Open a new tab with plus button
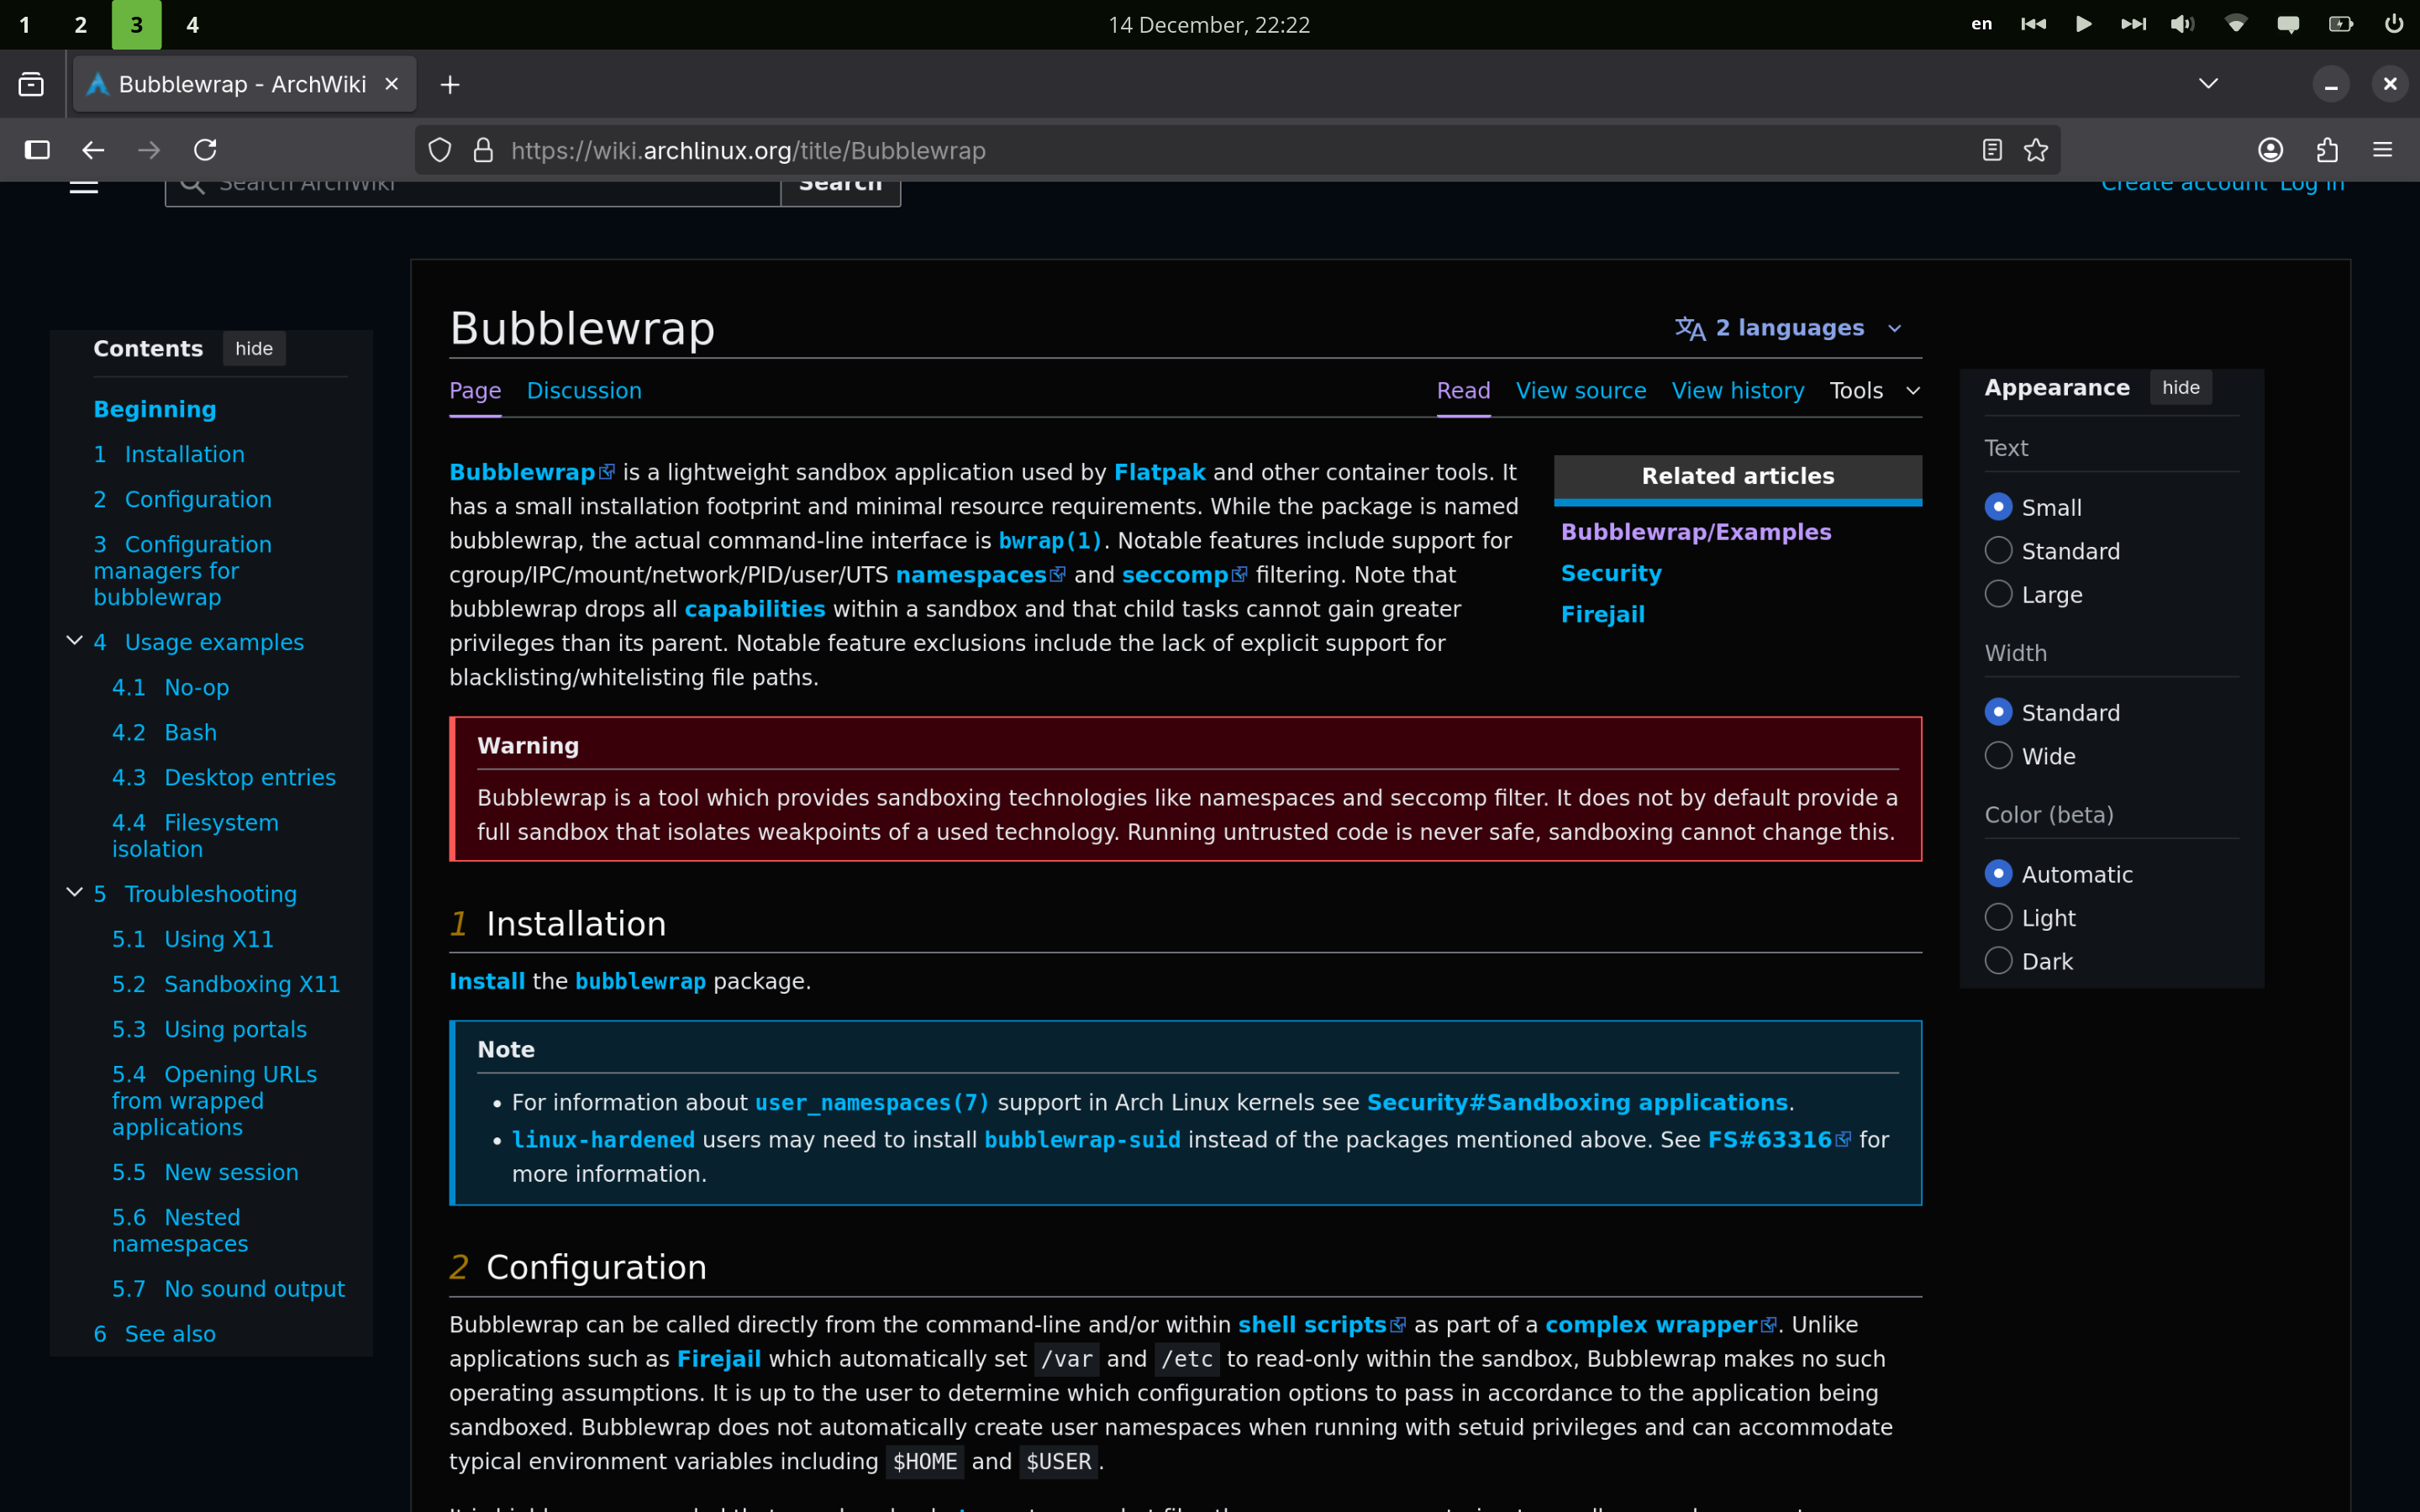 click(450, 85)
